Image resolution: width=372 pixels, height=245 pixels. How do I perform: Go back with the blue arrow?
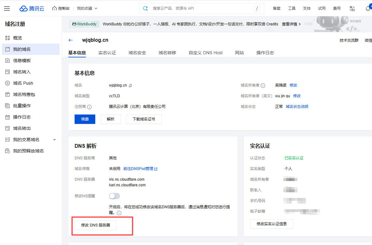(x=71, y=40)
